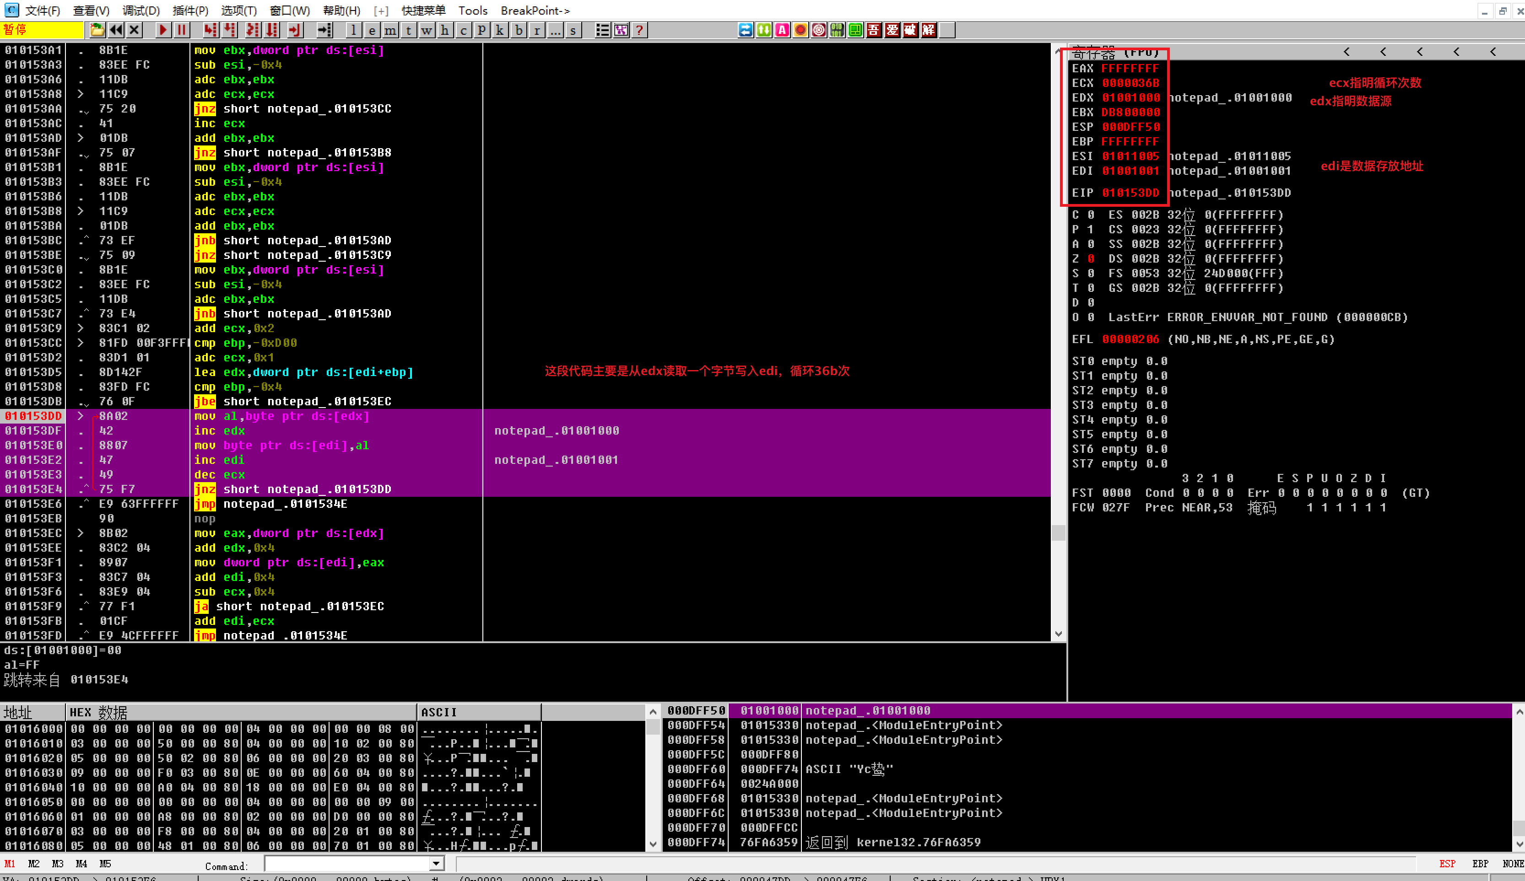The image size is (1525, 881).
Task: Click the BreakPoint-> menu button
Action: click(535, 10)
